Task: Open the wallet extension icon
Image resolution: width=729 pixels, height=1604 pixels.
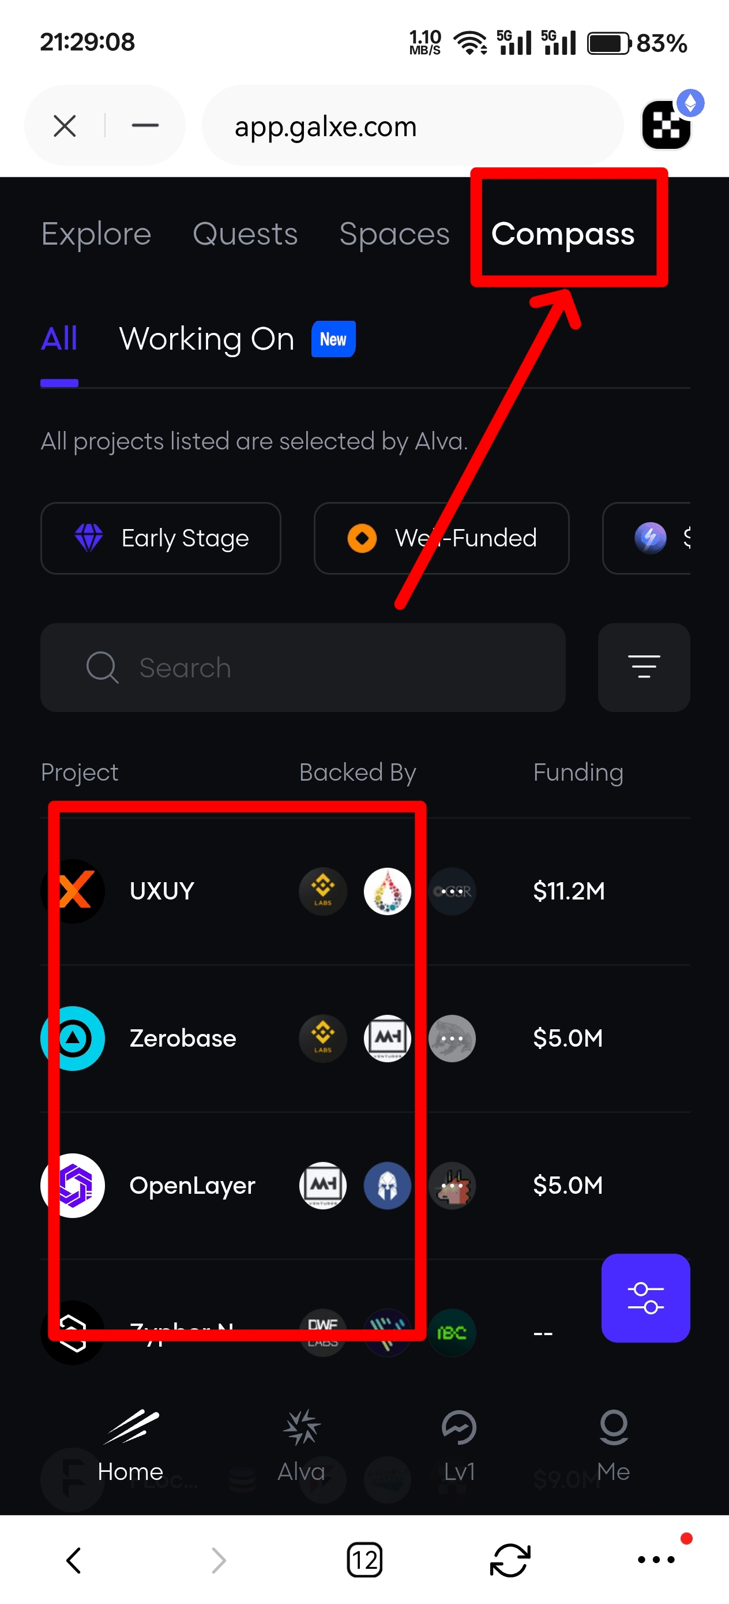Action: click(667, 125)
